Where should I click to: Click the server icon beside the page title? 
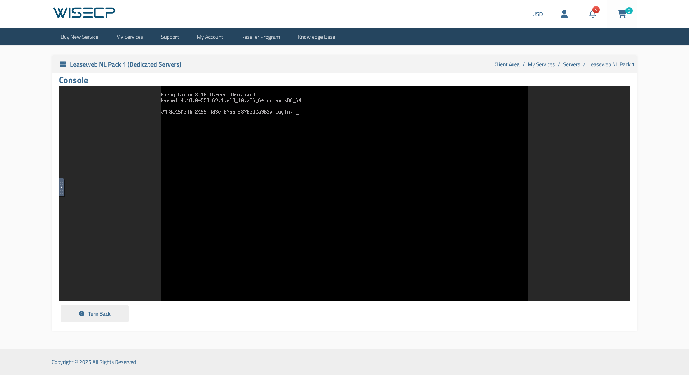tap(63, 64)
